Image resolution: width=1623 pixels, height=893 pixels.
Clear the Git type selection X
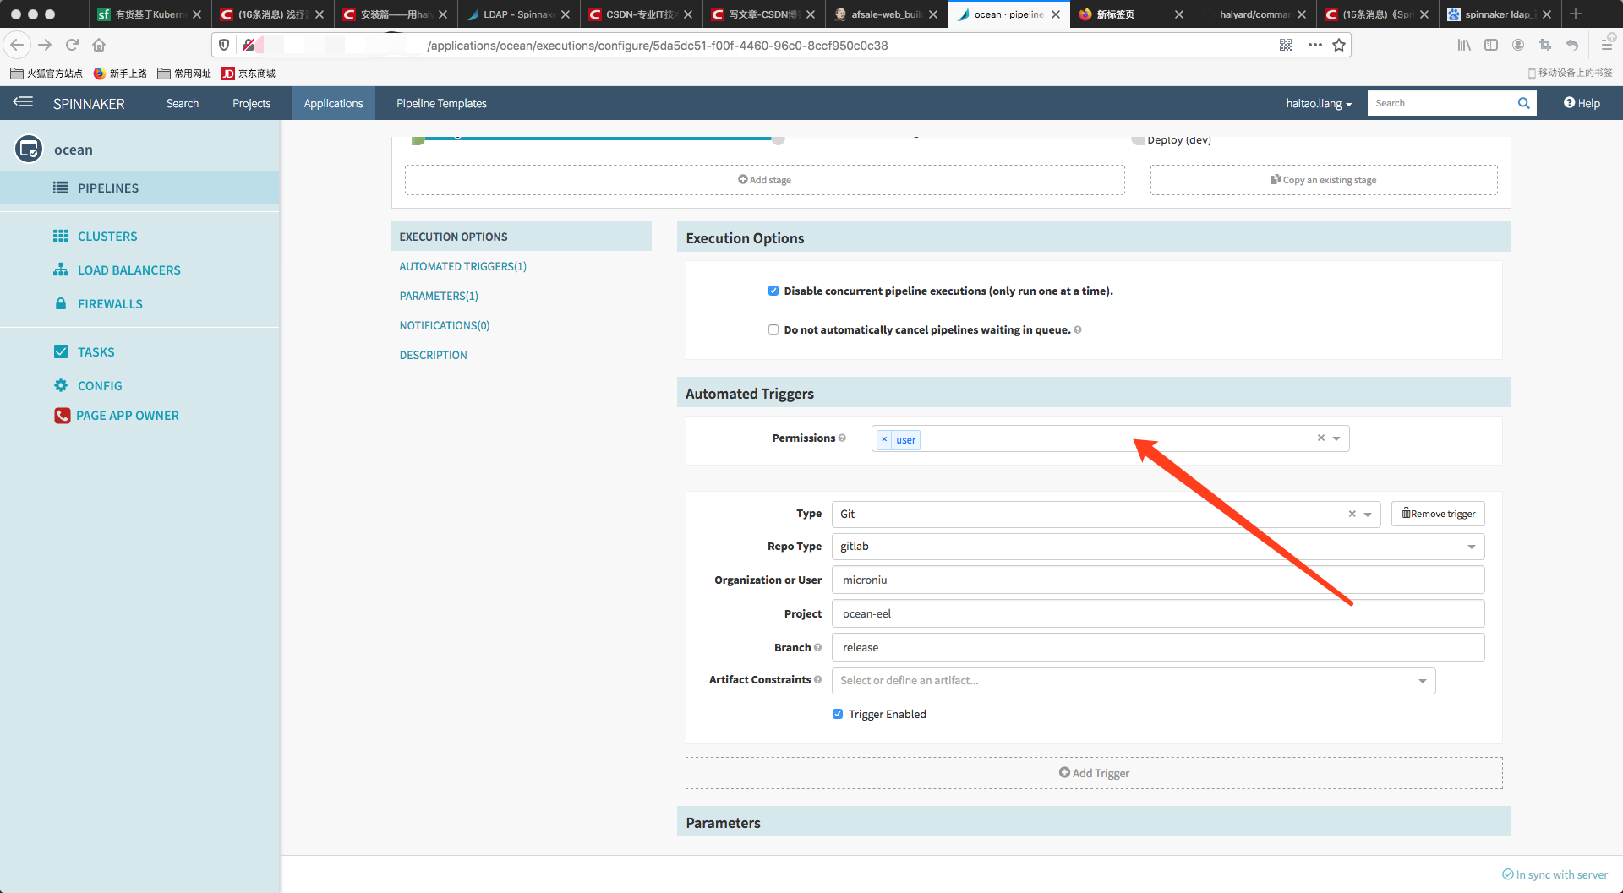[1352, 514]
